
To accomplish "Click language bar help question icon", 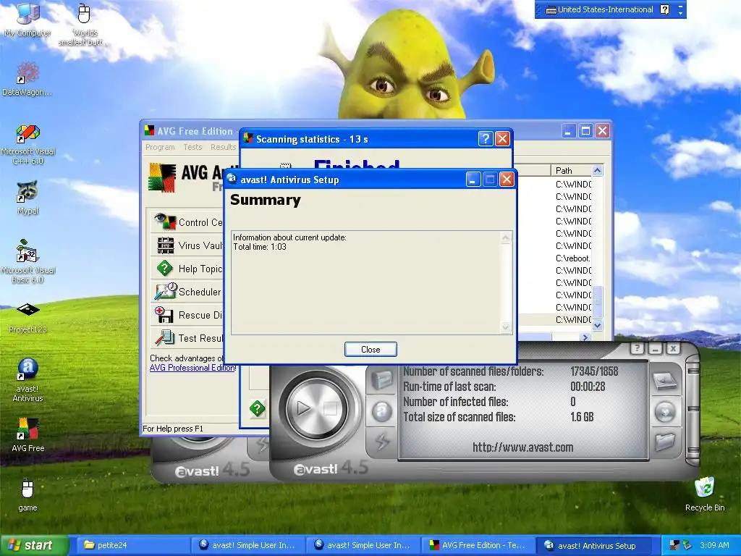I will tap(665, 9).
